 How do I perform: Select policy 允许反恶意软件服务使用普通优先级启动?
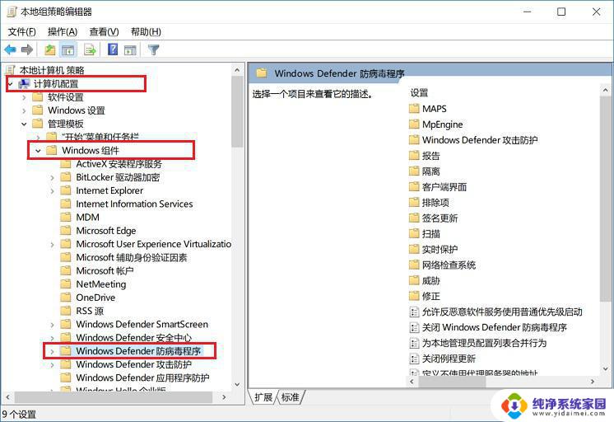pos(502,312)
